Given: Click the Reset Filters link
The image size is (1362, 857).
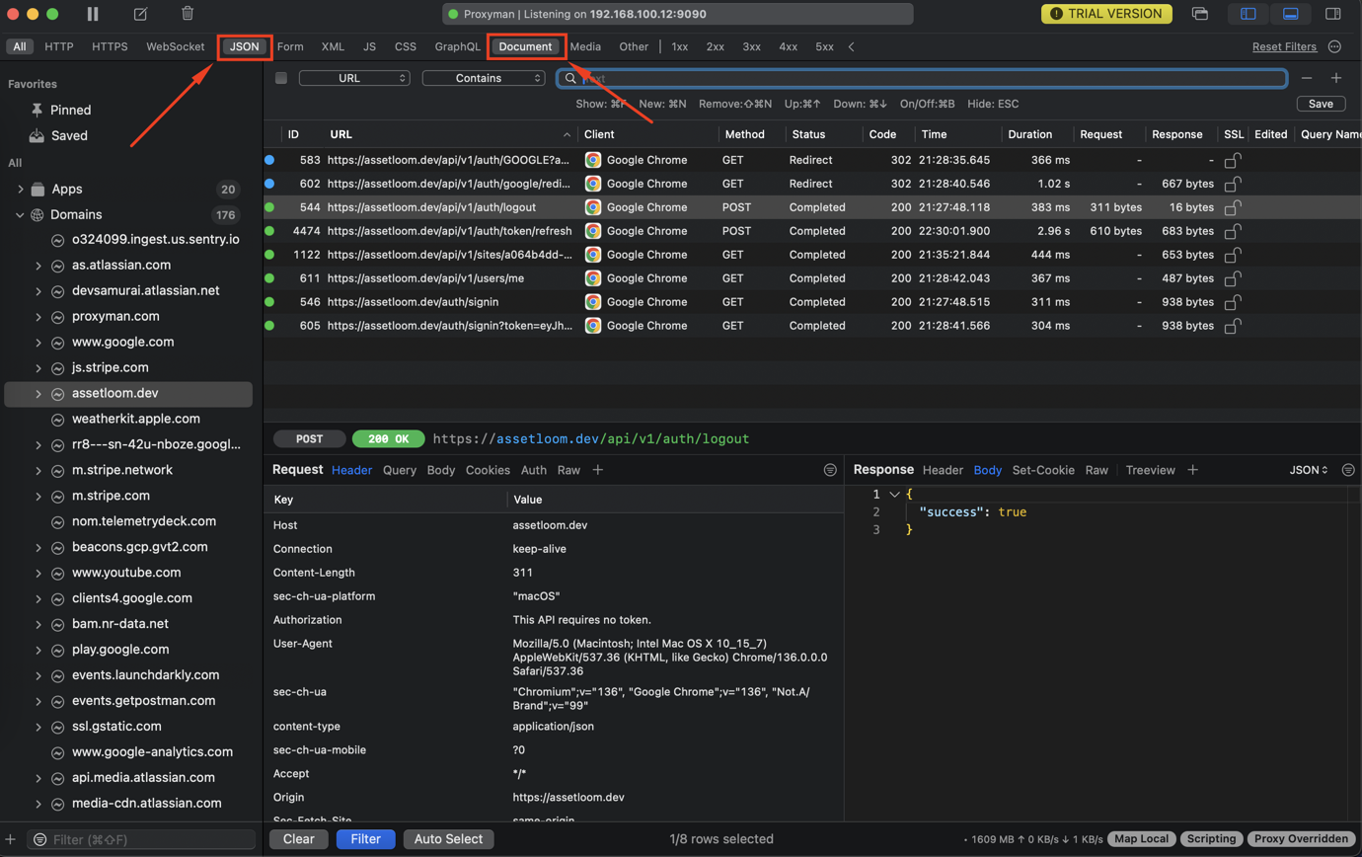Looking at the screenshot, I should 1284,46.
